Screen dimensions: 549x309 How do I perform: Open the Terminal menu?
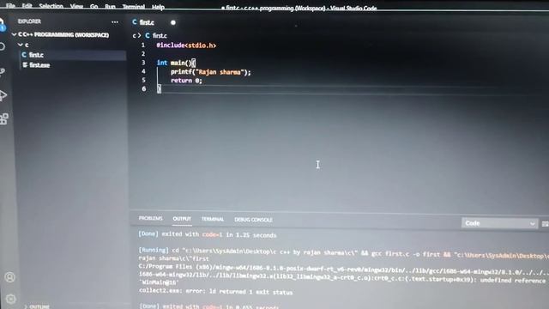click(x=134, y=7)
